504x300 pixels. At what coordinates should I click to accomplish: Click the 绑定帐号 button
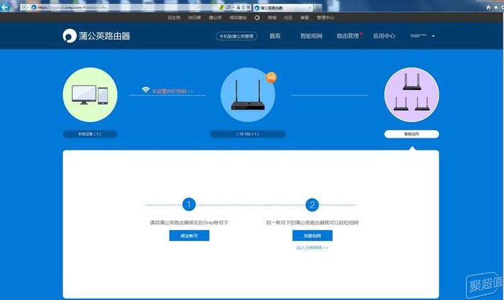(190, 236)
